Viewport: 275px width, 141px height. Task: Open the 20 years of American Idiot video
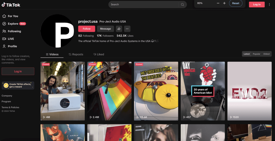coord(203,91)
